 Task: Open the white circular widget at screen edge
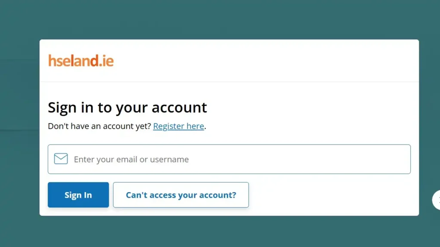[437, 200]
